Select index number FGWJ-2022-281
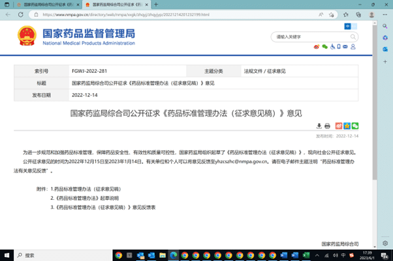The height and width of the screenshot is (261, 393). (x=89, y=71)
